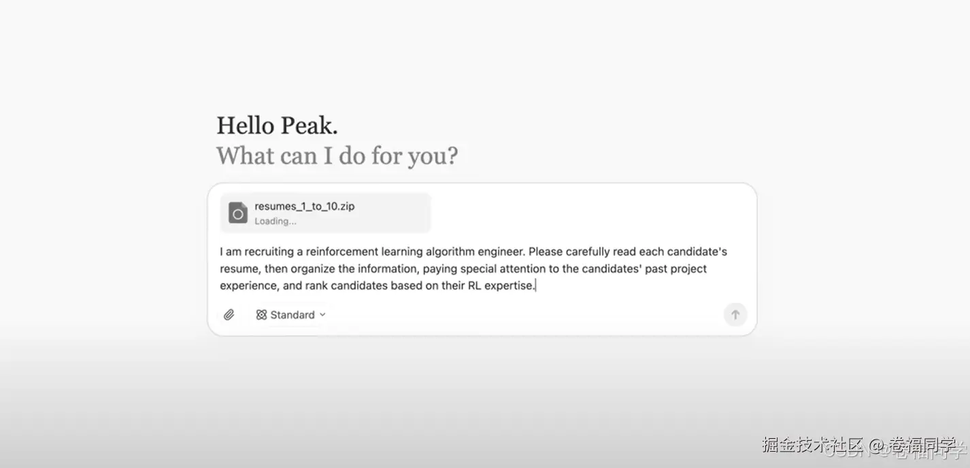Click empty toolbar space left of send button
This screenshot has width=970, height=468.
(524, 315)
